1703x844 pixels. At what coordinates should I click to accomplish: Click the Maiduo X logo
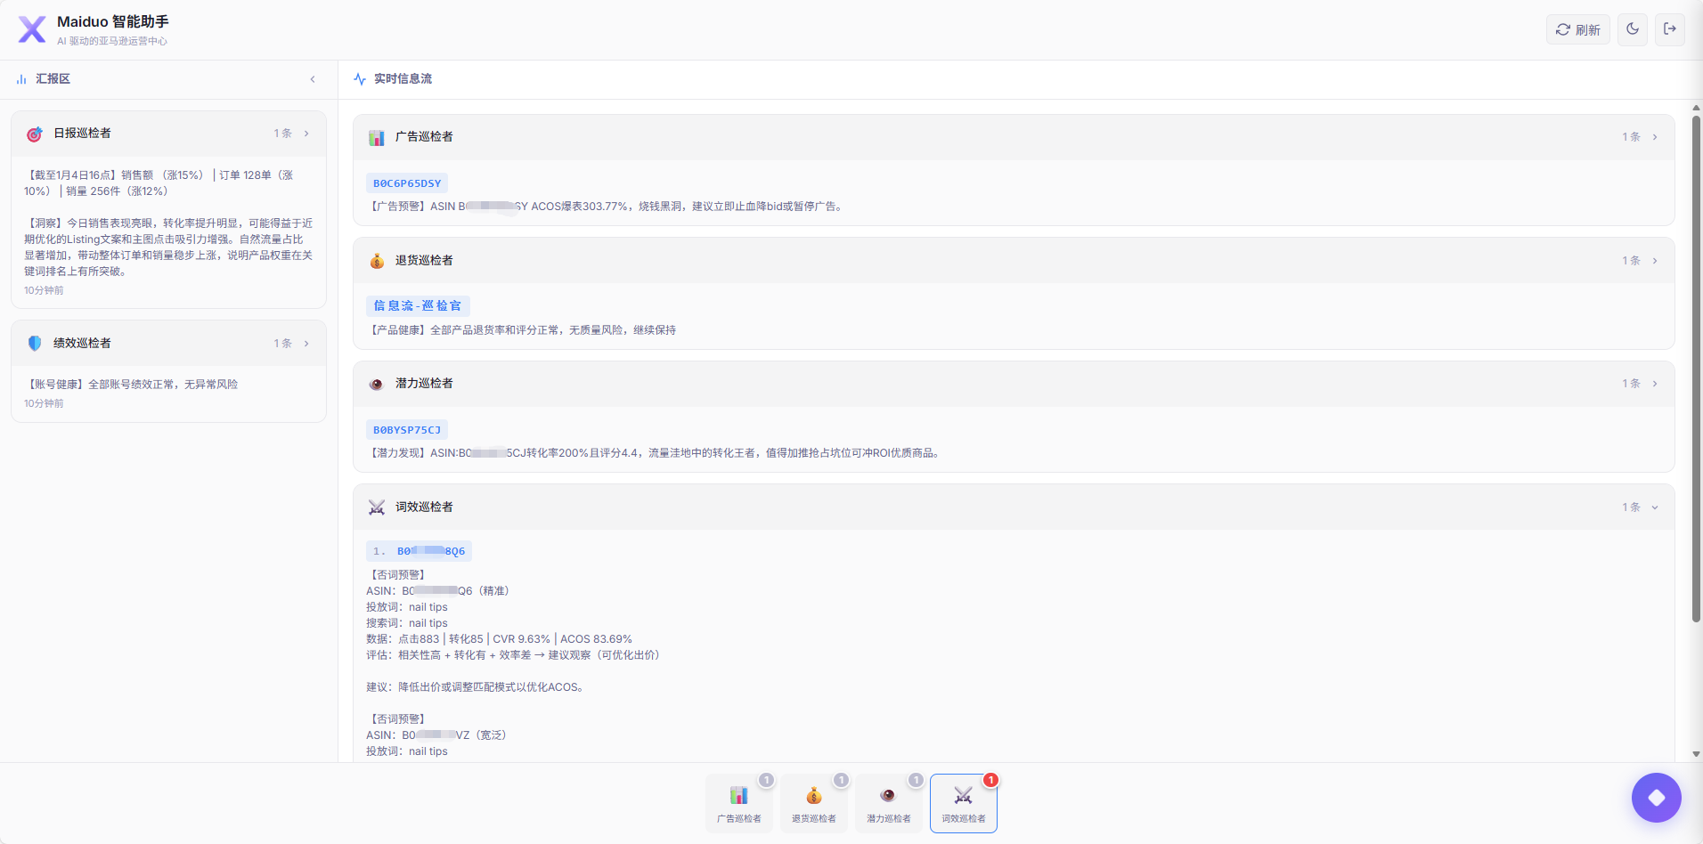tap(32, 29)
